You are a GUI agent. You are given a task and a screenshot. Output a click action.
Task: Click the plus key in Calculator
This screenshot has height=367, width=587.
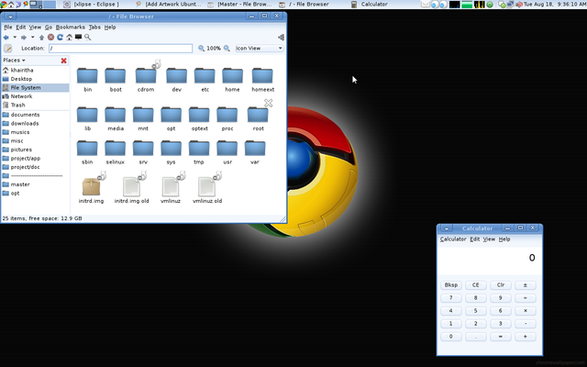[526, 337]
